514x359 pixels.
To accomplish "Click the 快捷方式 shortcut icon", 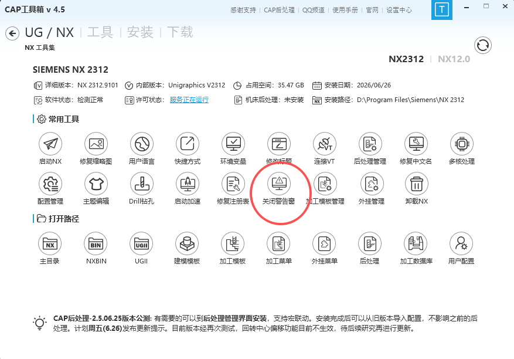I will (188, 144).
